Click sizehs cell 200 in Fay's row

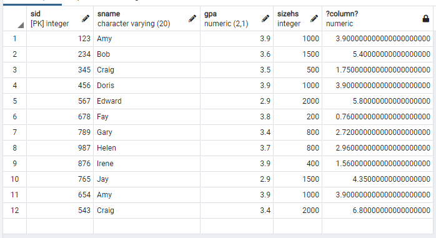298,116
